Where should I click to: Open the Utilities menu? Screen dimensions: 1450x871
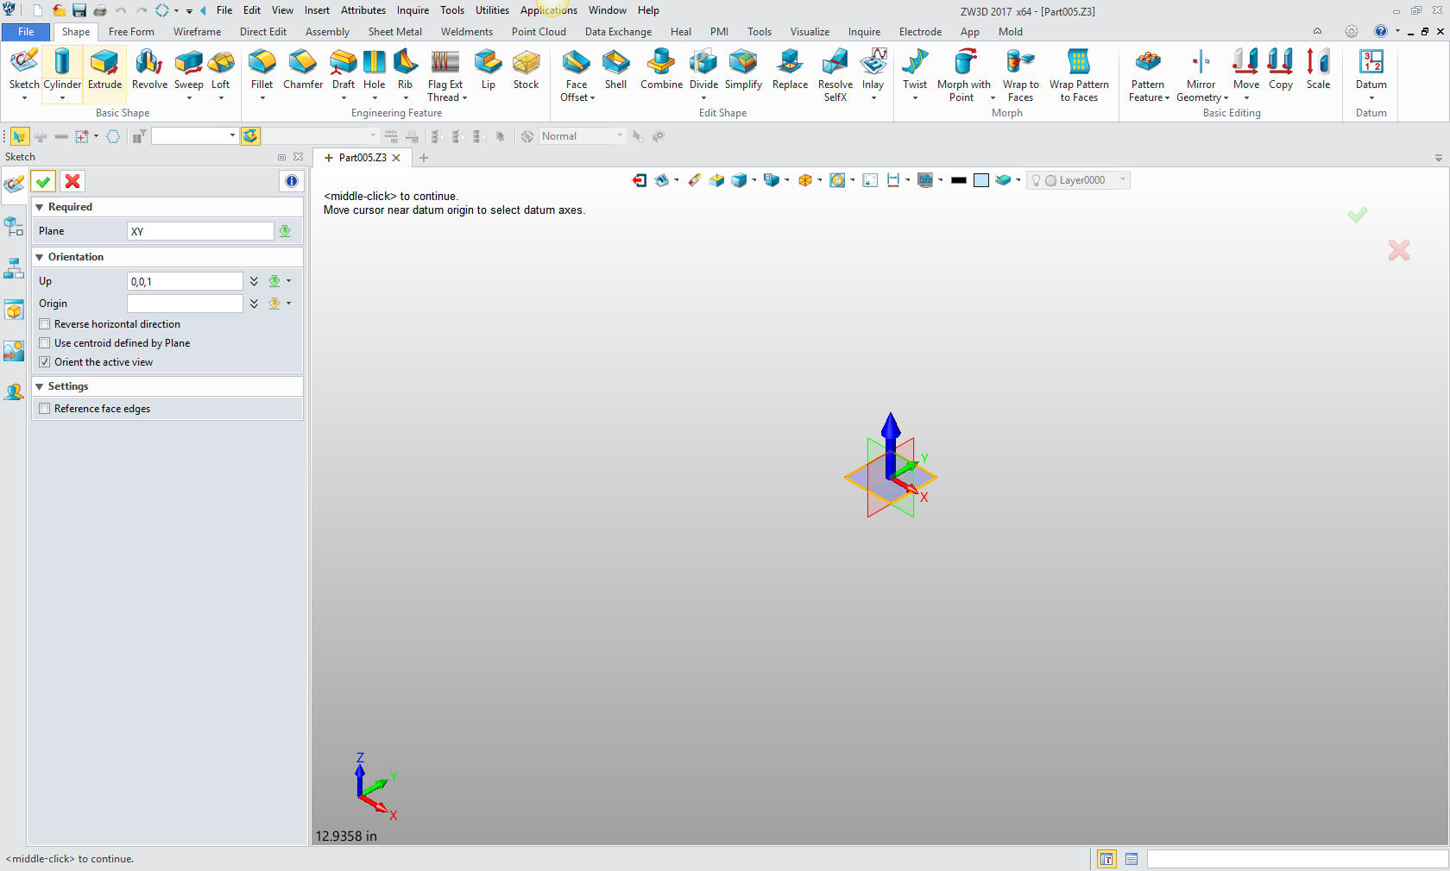492,10
